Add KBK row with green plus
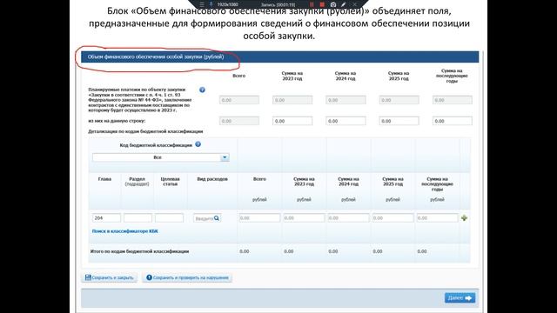The image size is (557, 313). [464, 218]
